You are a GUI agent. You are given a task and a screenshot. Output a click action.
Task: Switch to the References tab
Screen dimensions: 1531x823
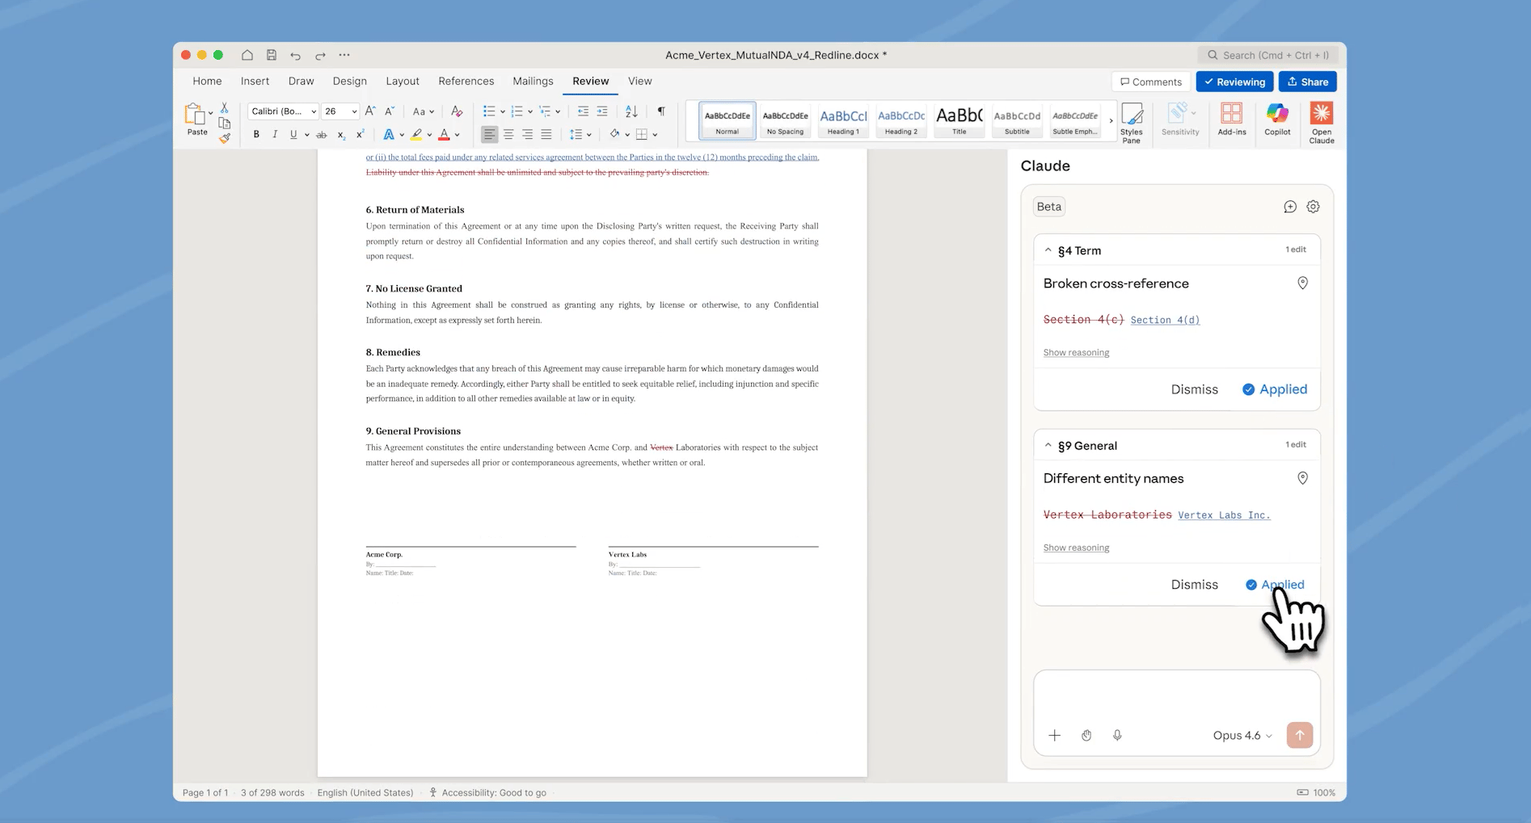(x=466, y=82)
